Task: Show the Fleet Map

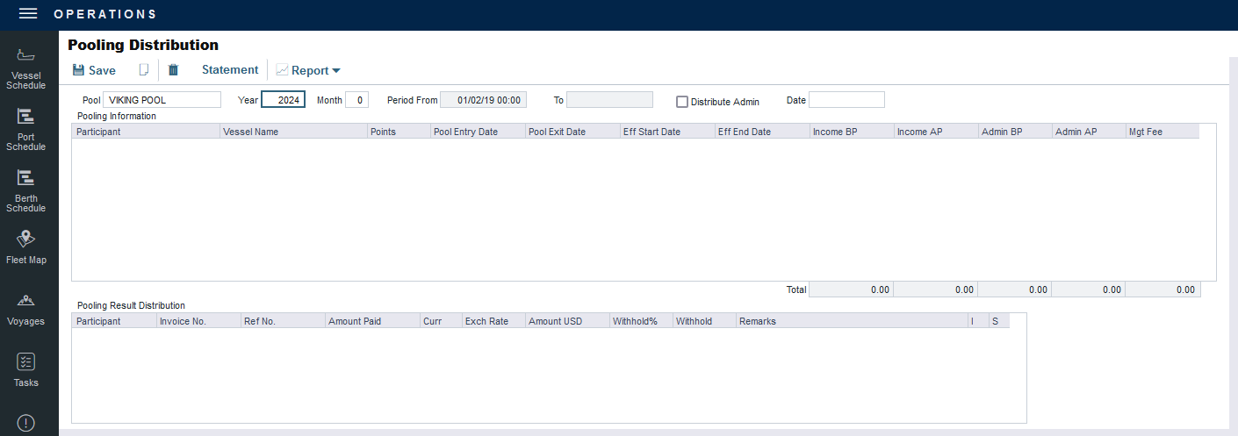Action: click(x=26, y=247)
